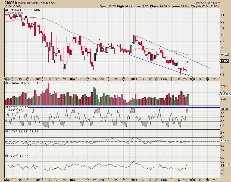The height and width of the screenshot is (182, 231).
Task: Click the (Comcast Corp.) company name
Action: click(29, 3)
